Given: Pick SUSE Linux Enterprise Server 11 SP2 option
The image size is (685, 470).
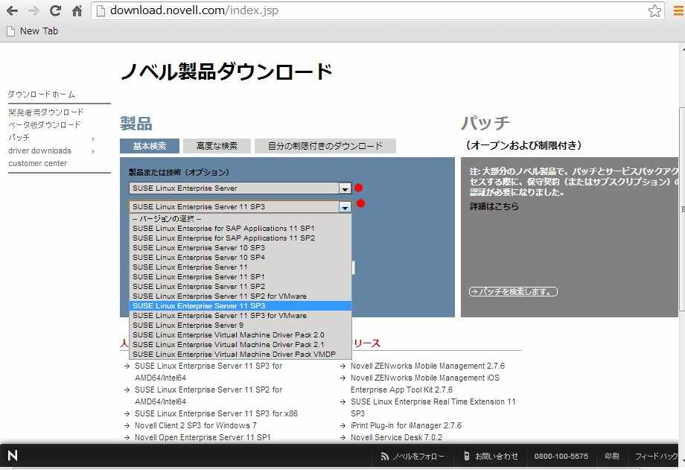Looking at the screenshot, I should coord(240,286).
